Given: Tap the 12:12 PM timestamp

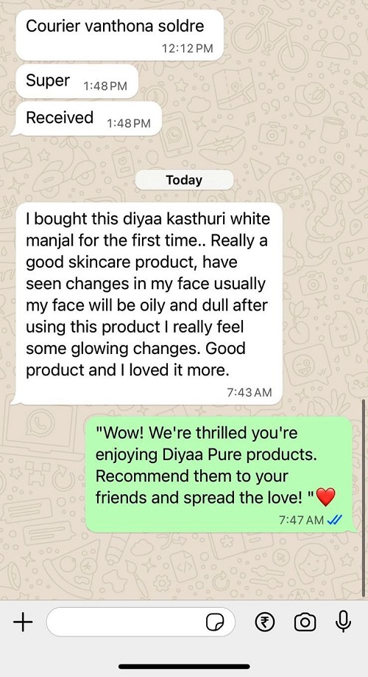Looking at the screenshot, I should point(187,49).
